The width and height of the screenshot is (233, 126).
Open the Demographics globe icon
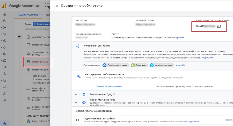[x=5, y=54]
